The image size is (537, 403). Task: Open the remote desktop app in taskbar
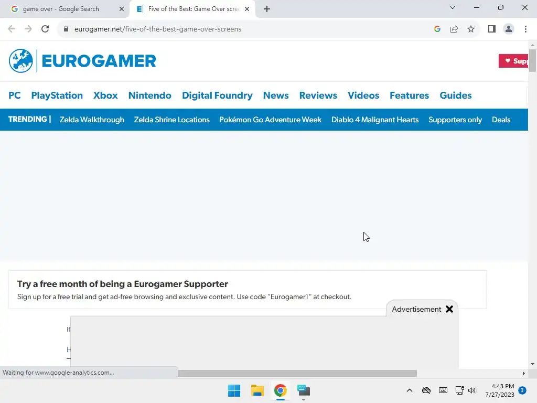pos(304,390)
